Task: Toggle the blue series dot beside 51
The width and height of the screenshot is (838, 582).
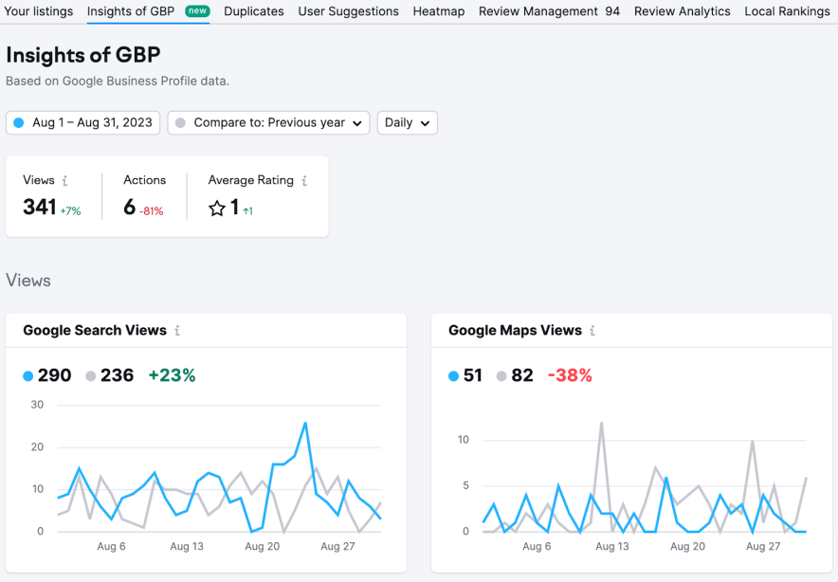Action: pyautogui.click(x=454, y=376)
